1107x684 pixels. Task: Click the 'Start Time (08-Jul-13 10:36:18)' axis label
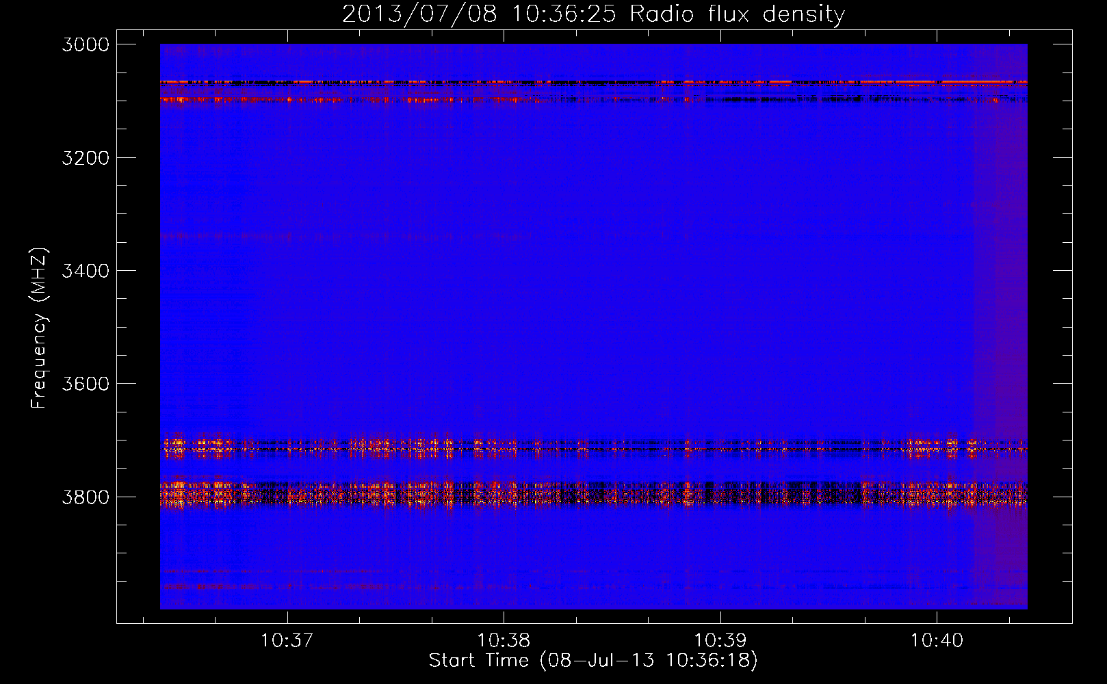593,661
